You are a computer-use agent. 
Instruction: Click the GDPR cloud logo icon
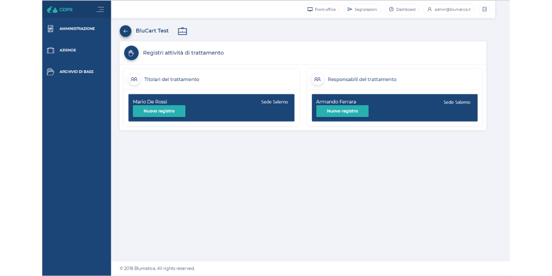pos(52,9)
